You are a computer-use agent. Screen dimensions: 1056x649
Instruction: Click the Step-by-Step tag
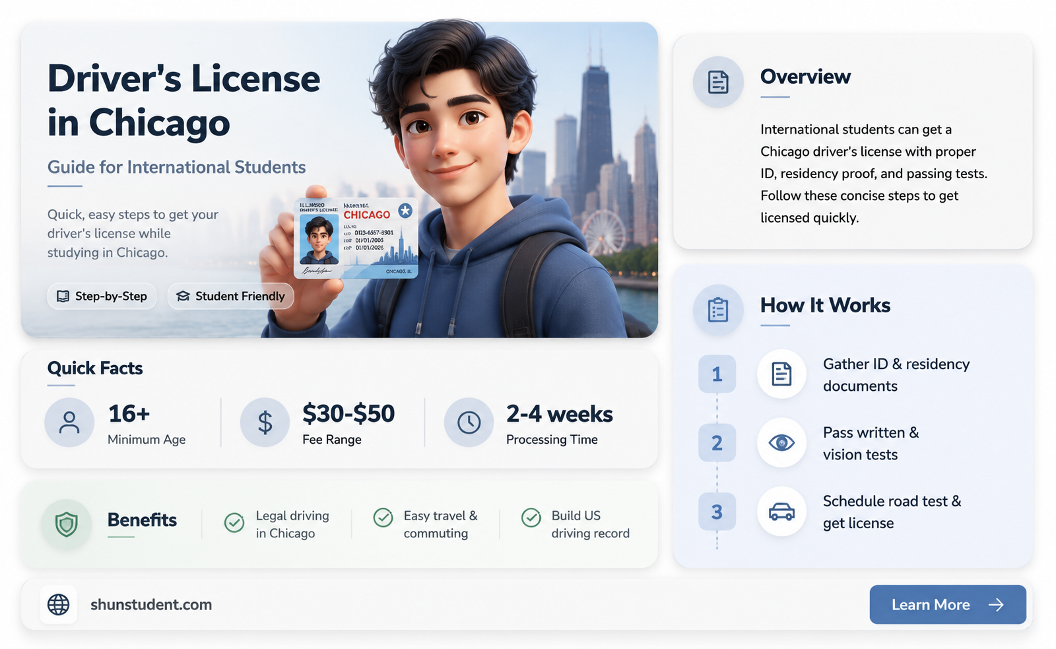[102, 296]
